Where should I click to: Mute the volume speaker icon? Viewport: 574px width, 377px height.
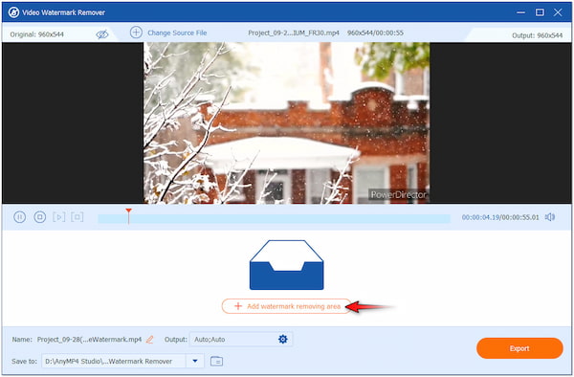[550, 217]
